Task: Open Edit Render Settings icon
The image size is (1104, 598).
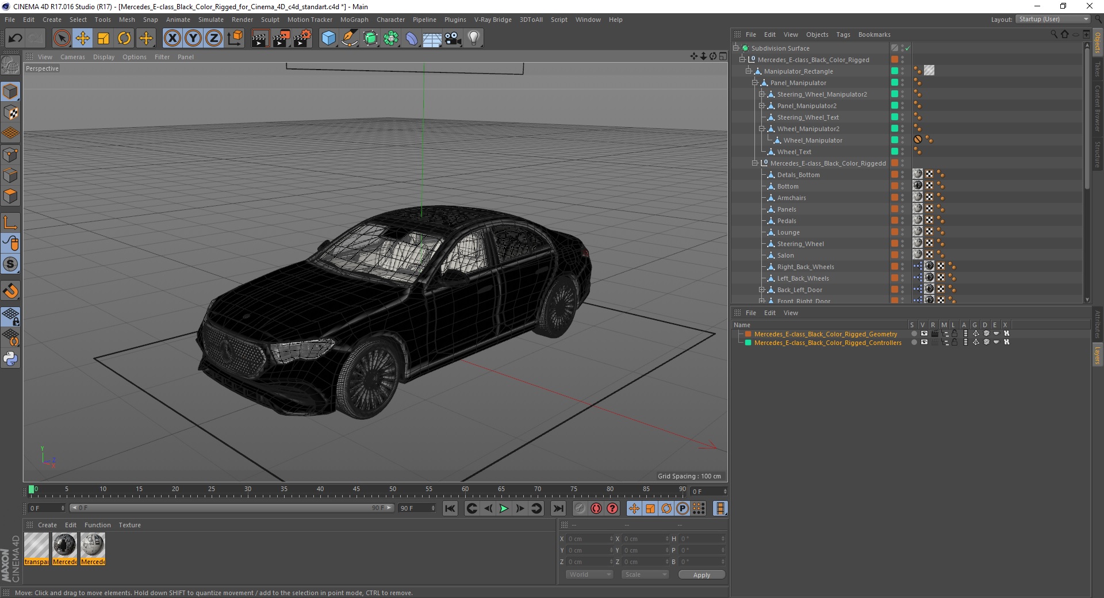Action: pos(302,39)
